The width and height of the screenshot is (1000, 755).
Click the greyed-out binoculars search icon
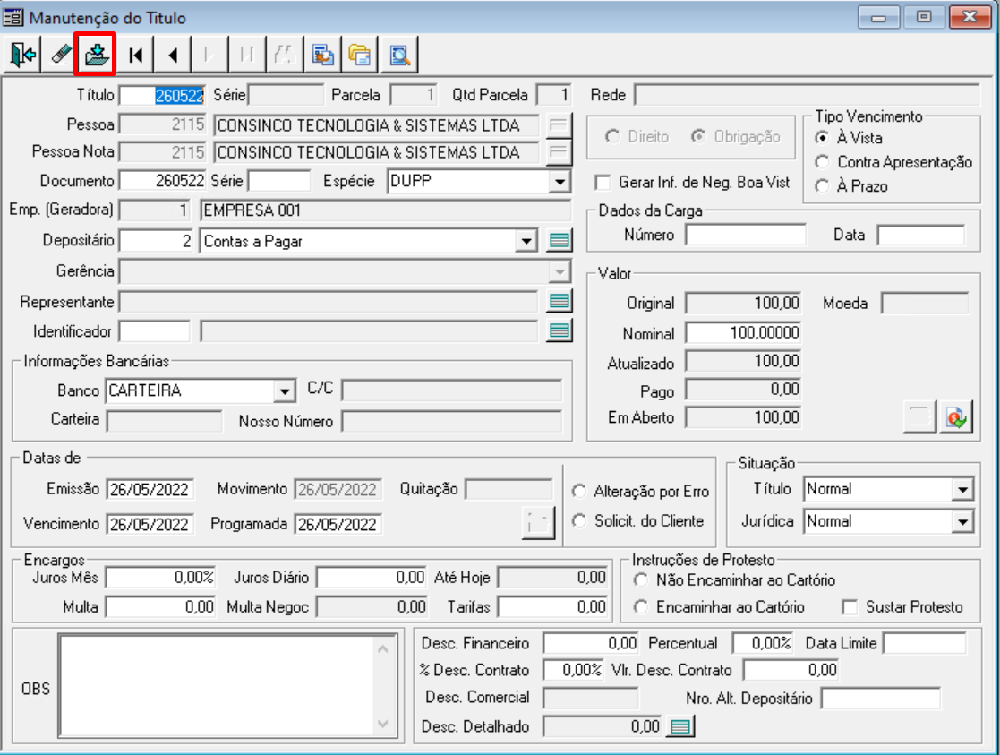(x=284, y=55)
